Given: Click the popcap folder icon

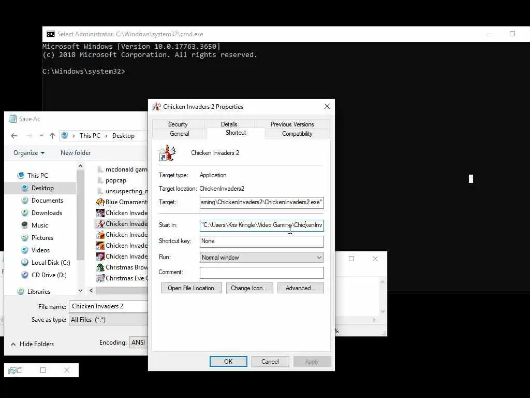Looking at the screenshot, I should [x=100, y=180].
